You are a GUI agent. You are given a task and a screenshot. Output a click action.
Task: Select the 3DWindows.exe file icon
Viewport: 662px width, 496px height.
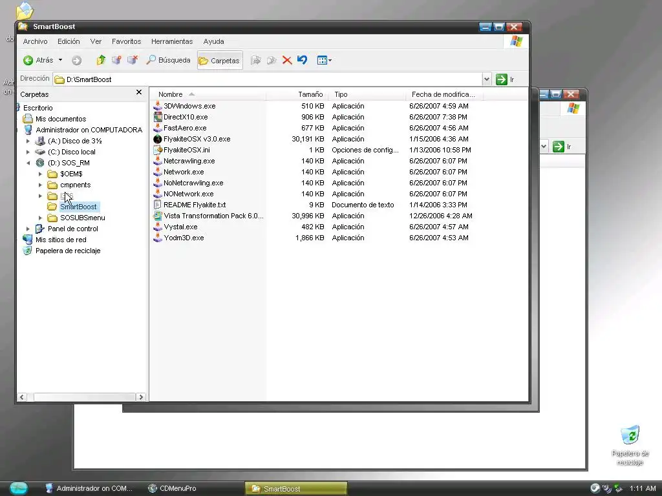click(158, 106)
